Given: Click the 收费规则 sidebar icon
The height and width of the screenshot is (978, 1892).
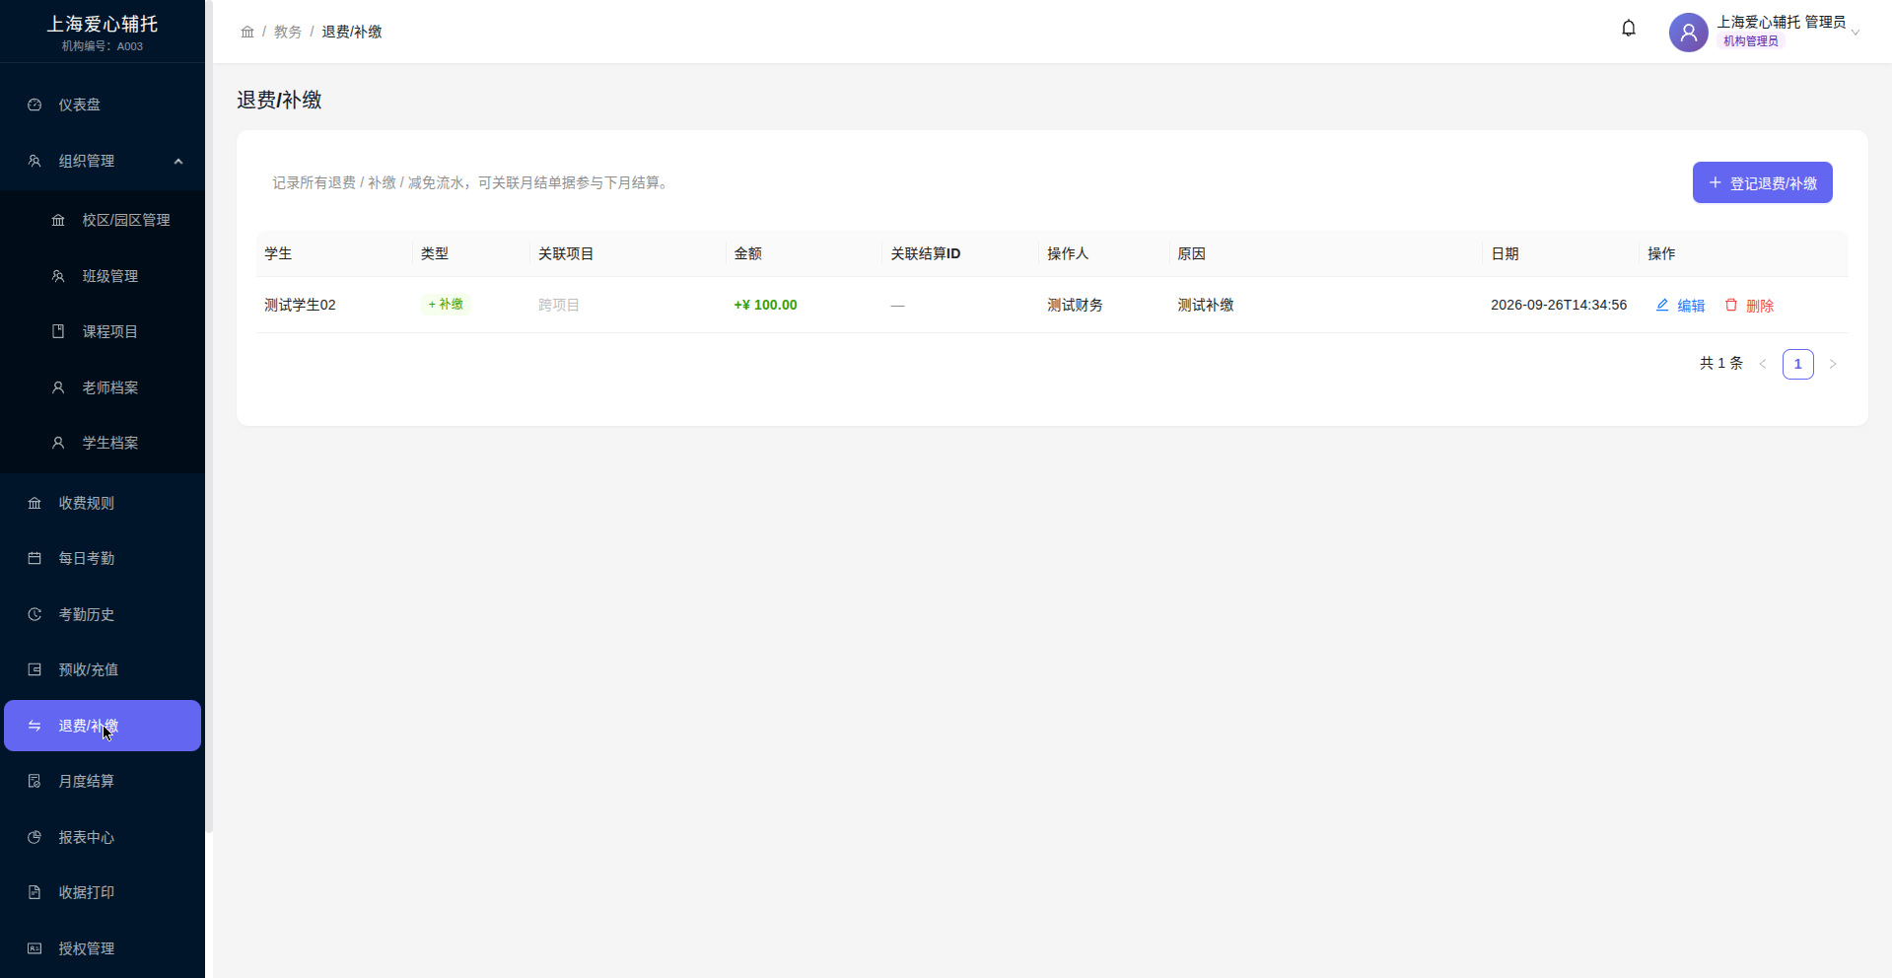Looking at the screenshot, I should click(35, 503).
